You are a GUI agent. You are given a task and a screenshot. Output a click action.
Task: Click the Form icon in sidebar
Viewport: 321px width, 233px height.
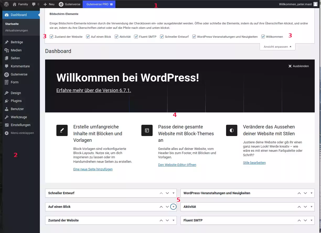[7, 82]
